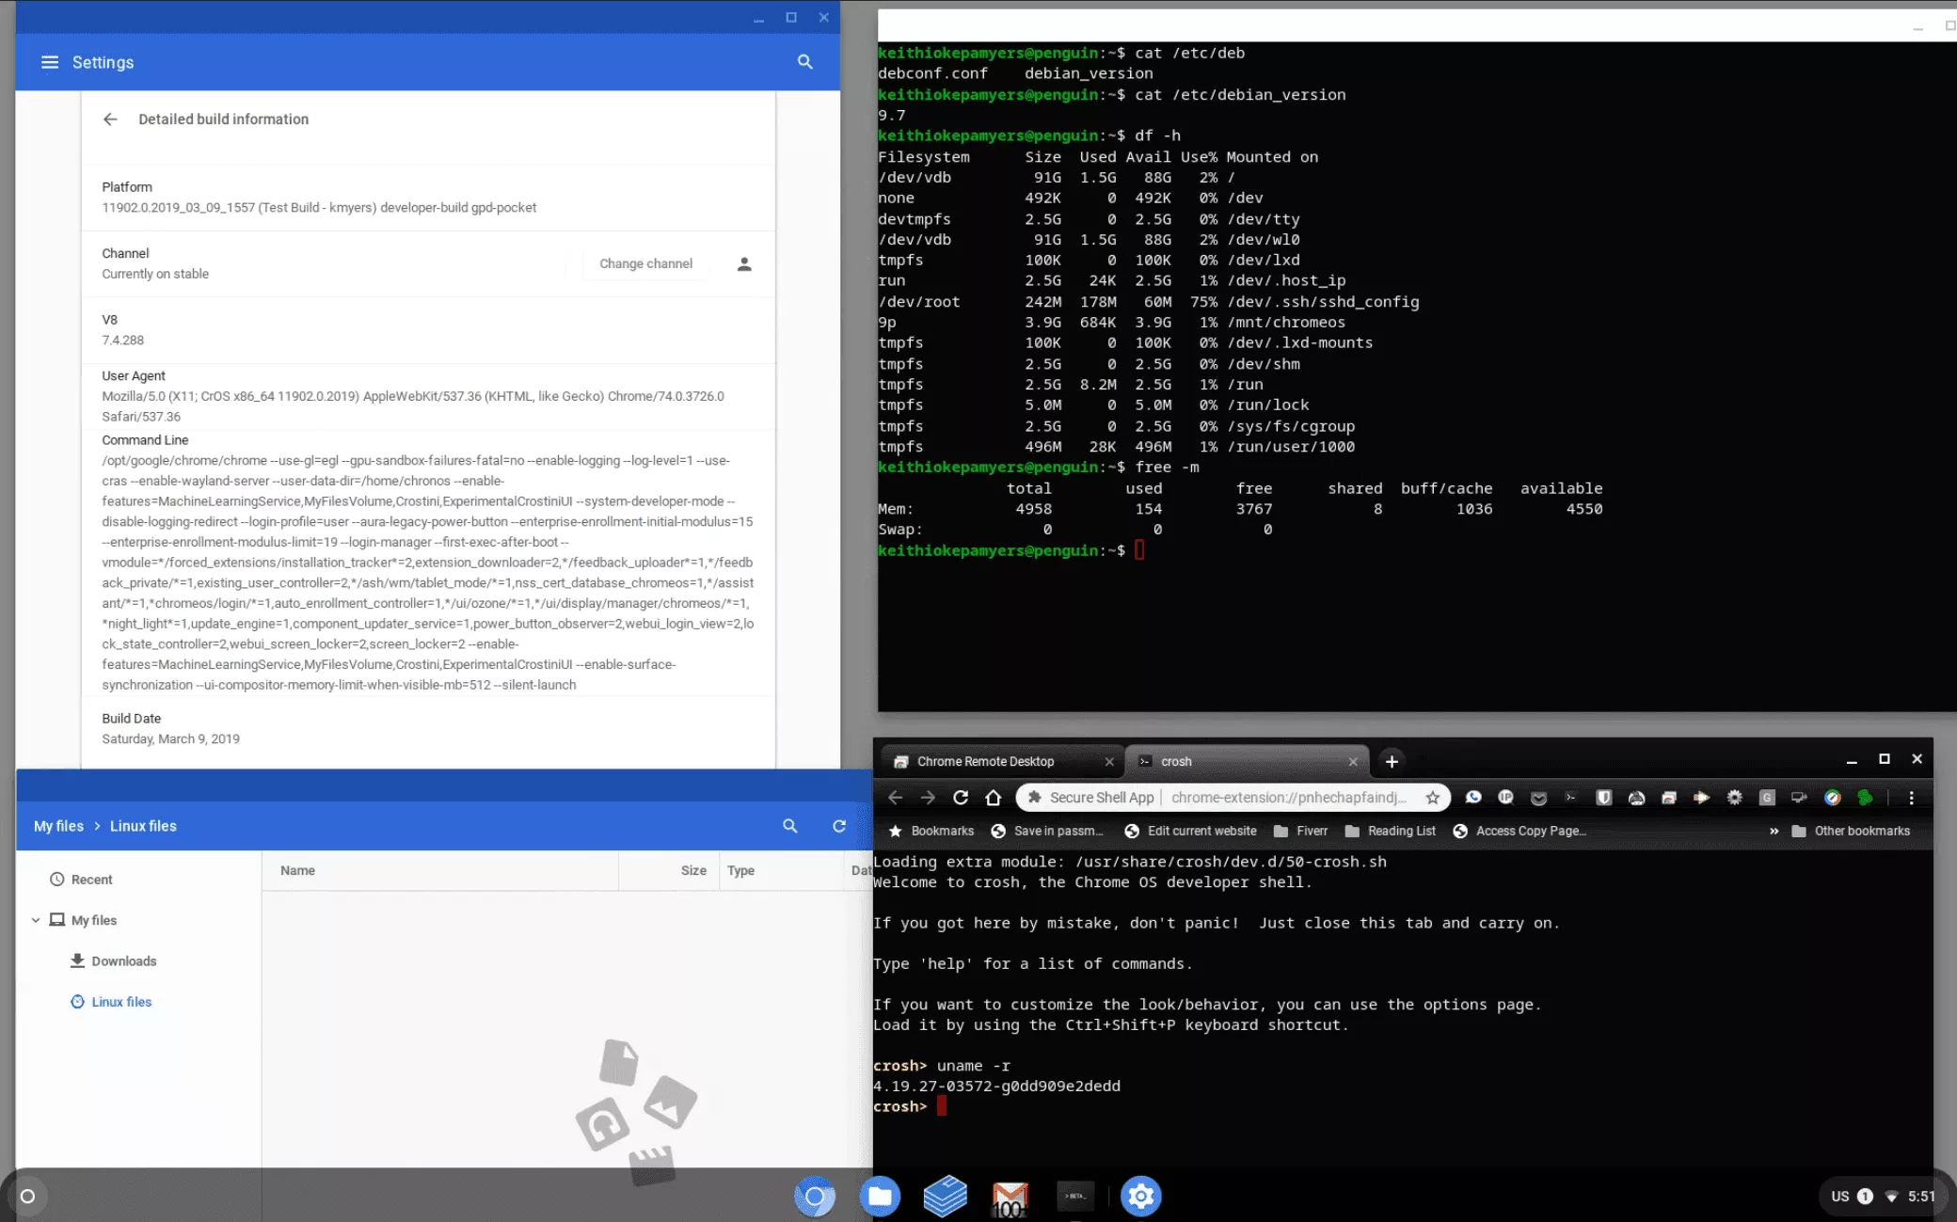Refresh the Linux files listing

tap(839, 826)
